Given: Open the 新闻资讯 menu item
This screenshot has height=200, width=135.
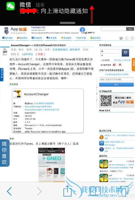Looking at the screenshot, I should [x=22, y=38].
